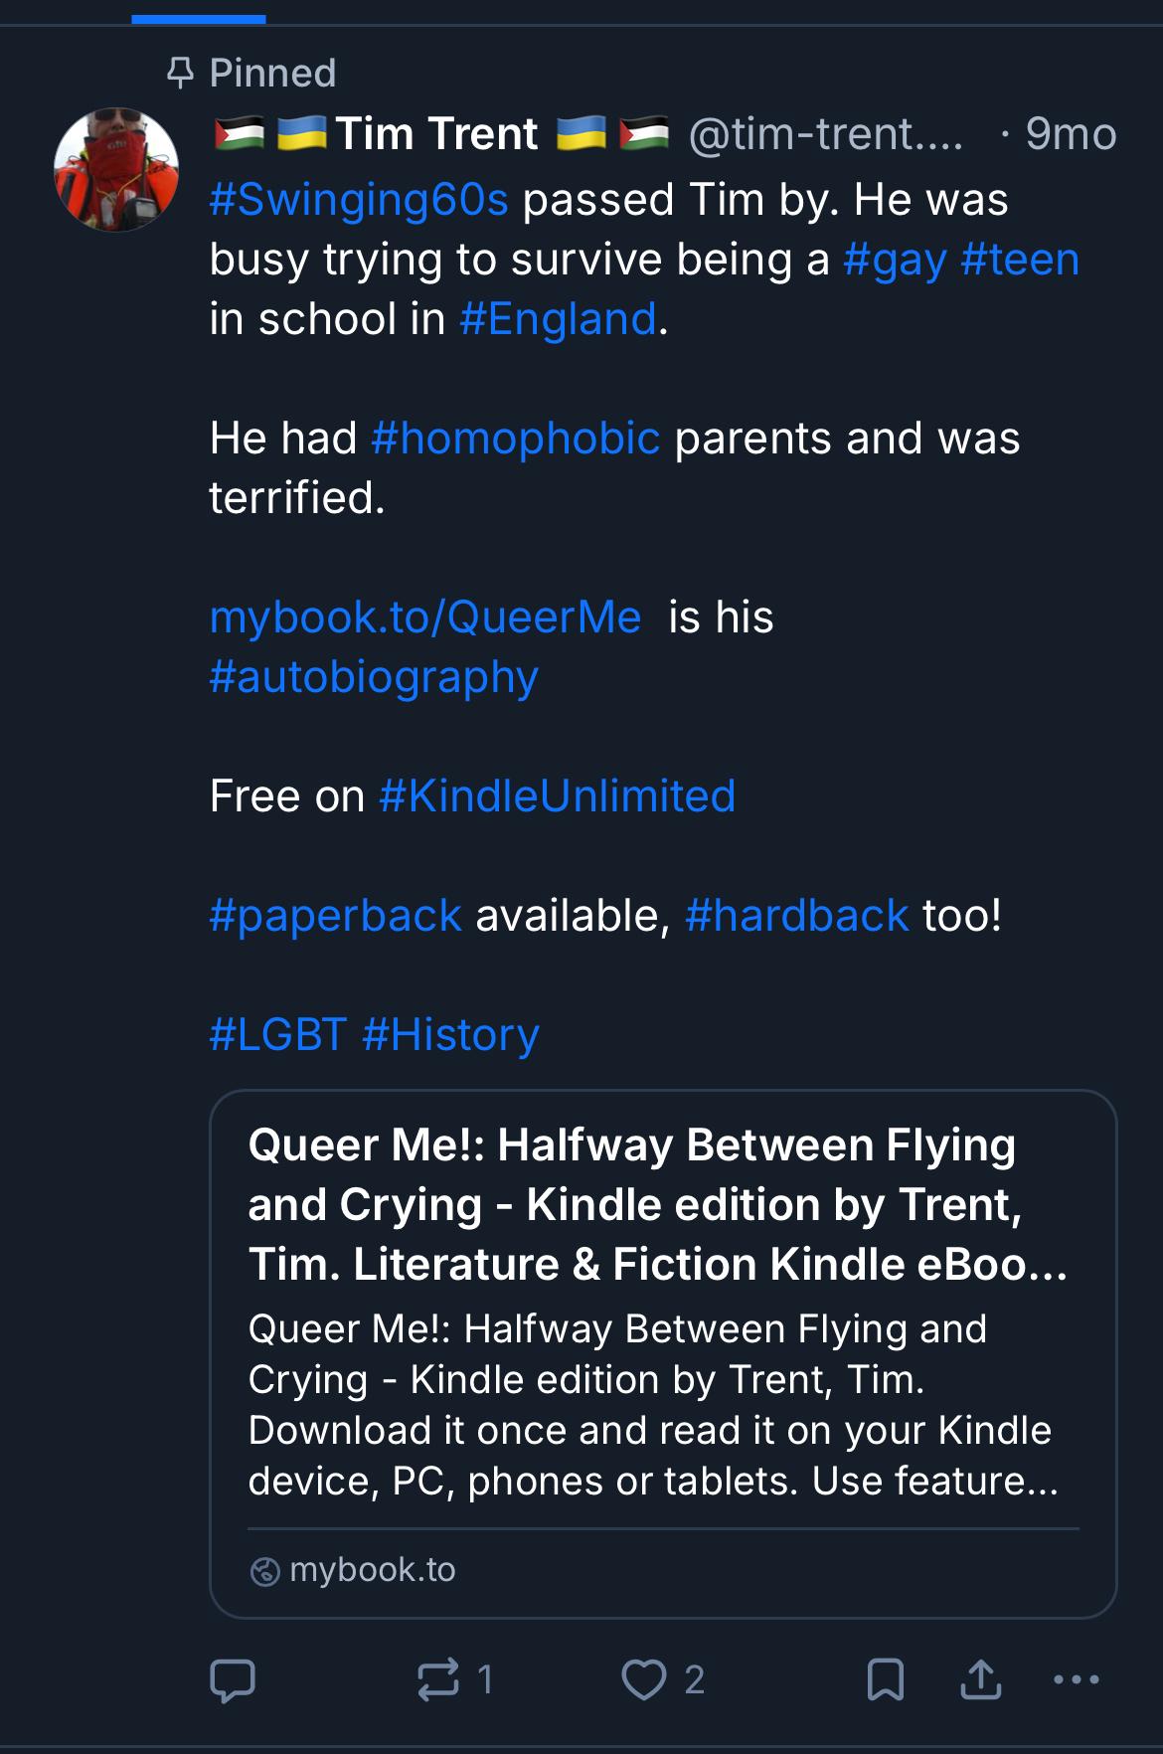Tap the #LGBT hashtag
The image size is (1163, 1754).
(278, 1035)
